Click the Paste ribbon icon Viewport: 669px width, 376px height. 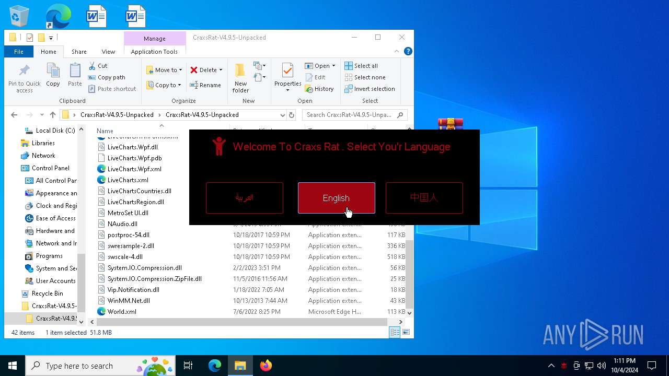pos(75,75)
